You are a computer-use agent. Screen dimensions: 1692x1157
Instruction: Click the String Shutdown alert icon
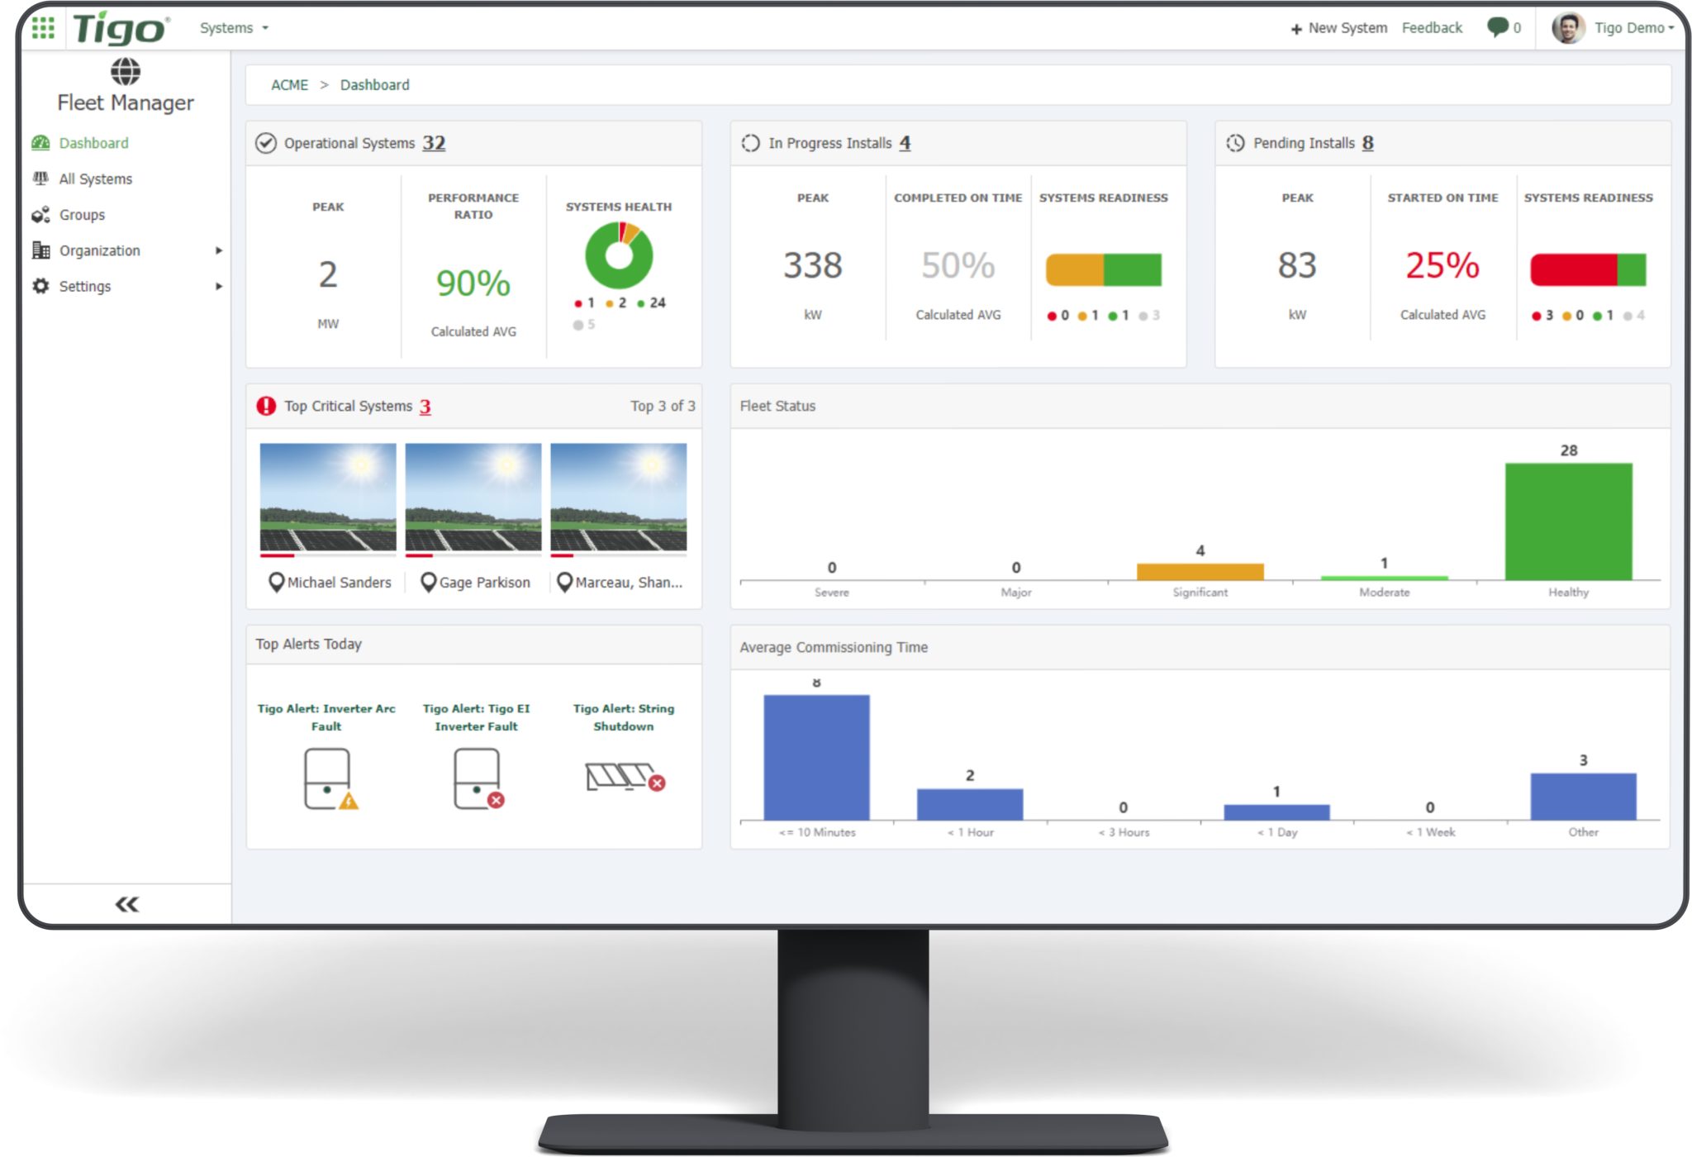pyautogui.click(x=622, y=775)
